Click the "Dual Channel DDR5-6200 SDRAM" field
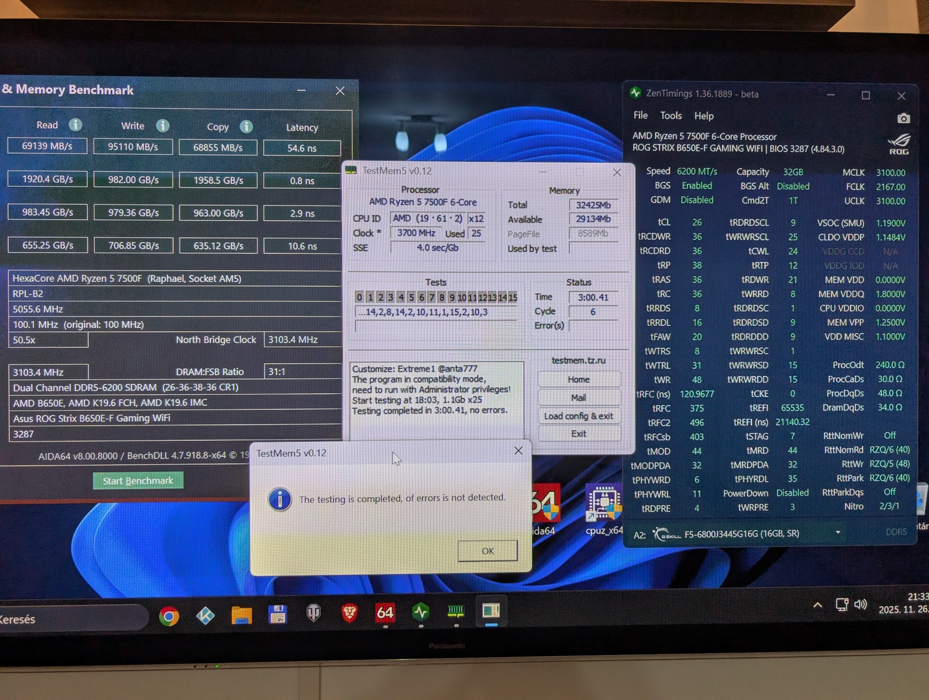The height and width of the screenshot is (700, 929). click(x=175, y=387)
